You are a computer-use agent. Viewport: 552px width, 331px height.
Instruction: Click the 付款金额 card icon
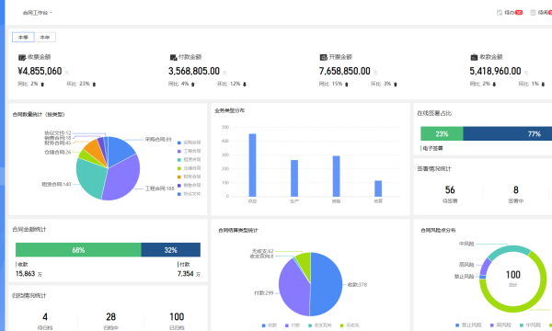tap(173, 57)
